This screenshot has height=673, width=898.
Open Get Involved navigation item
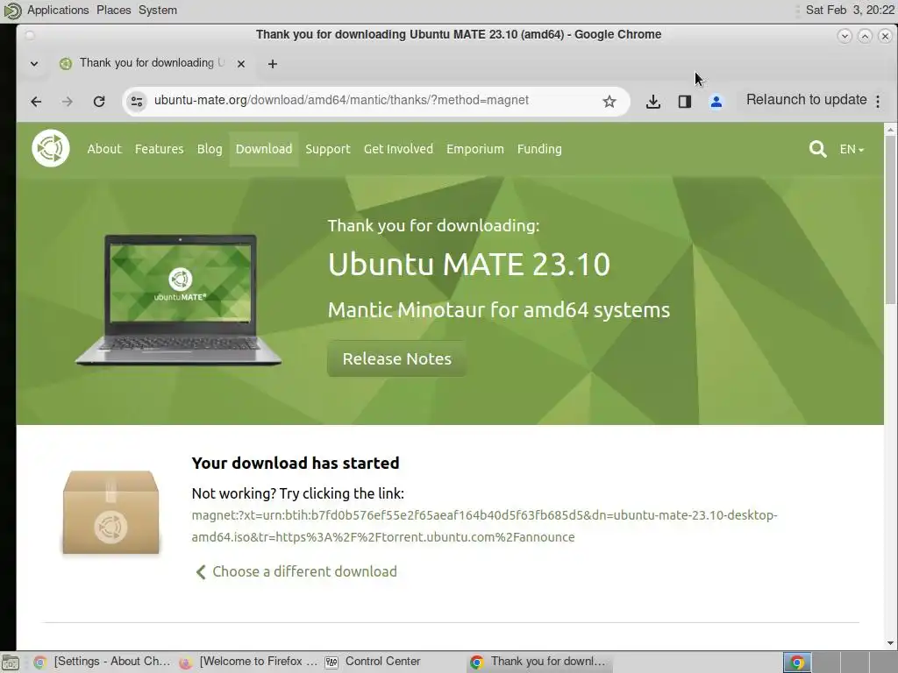point(399,149)
